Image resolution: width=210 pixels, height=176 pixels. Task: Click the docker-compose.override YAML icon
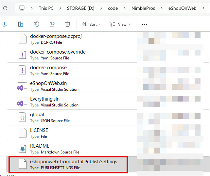click(22, 54)
